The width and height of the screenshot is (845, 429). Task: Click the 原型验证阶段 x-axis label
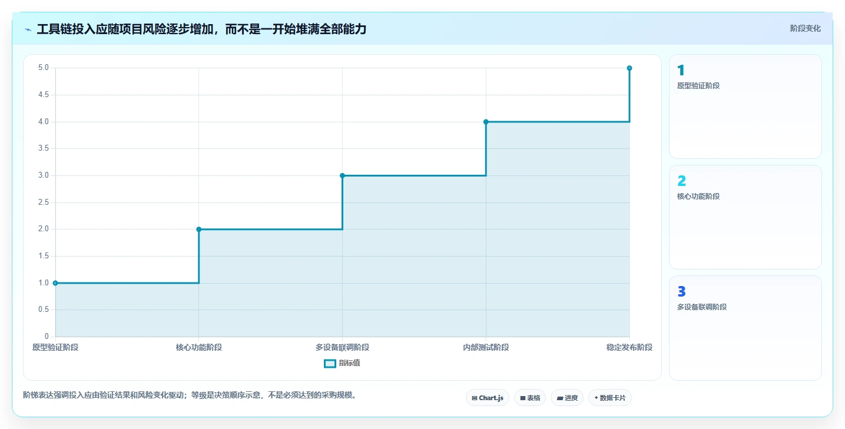click(x=55, y=347)
